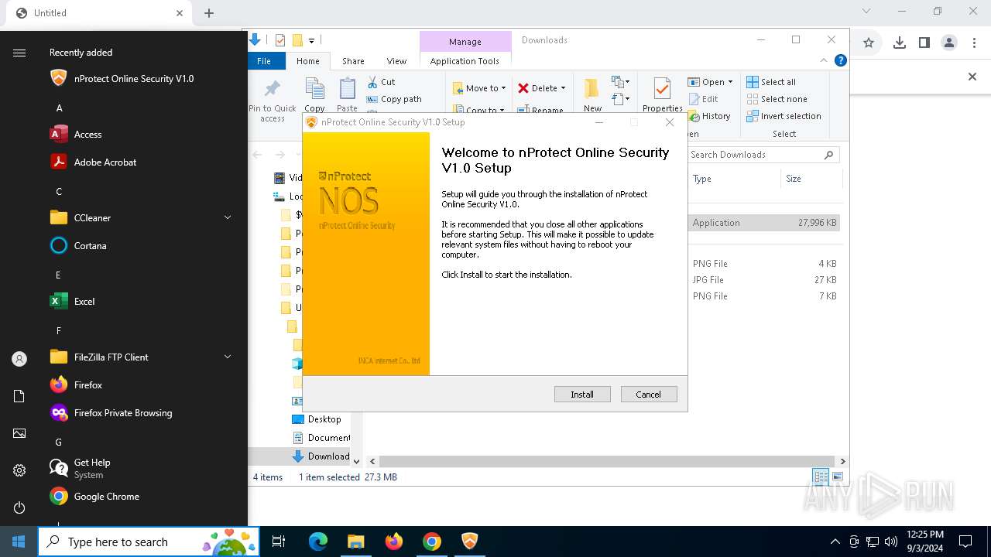
Task: Open Microsoft Edge from the taskbar
Action: tap(318, 542)
